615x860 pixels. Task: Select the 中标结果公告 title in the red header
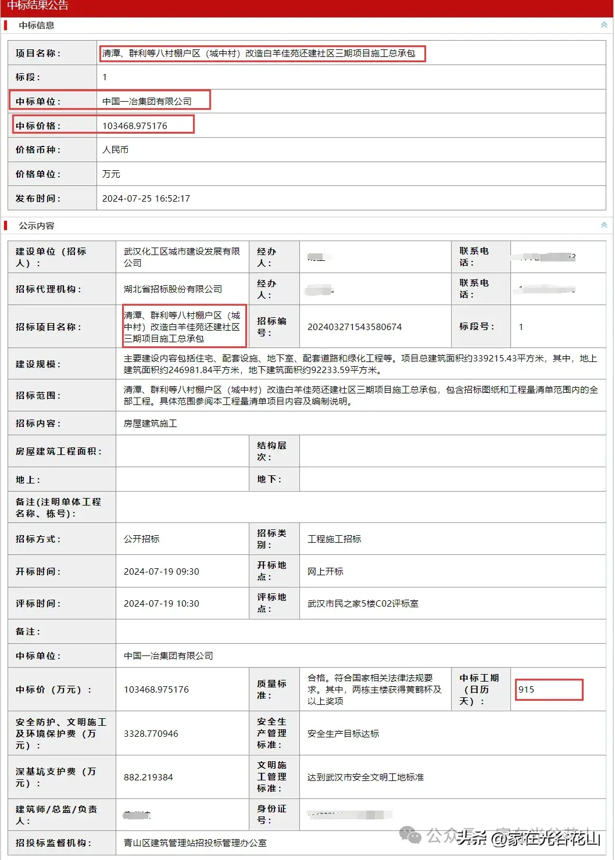38,6
